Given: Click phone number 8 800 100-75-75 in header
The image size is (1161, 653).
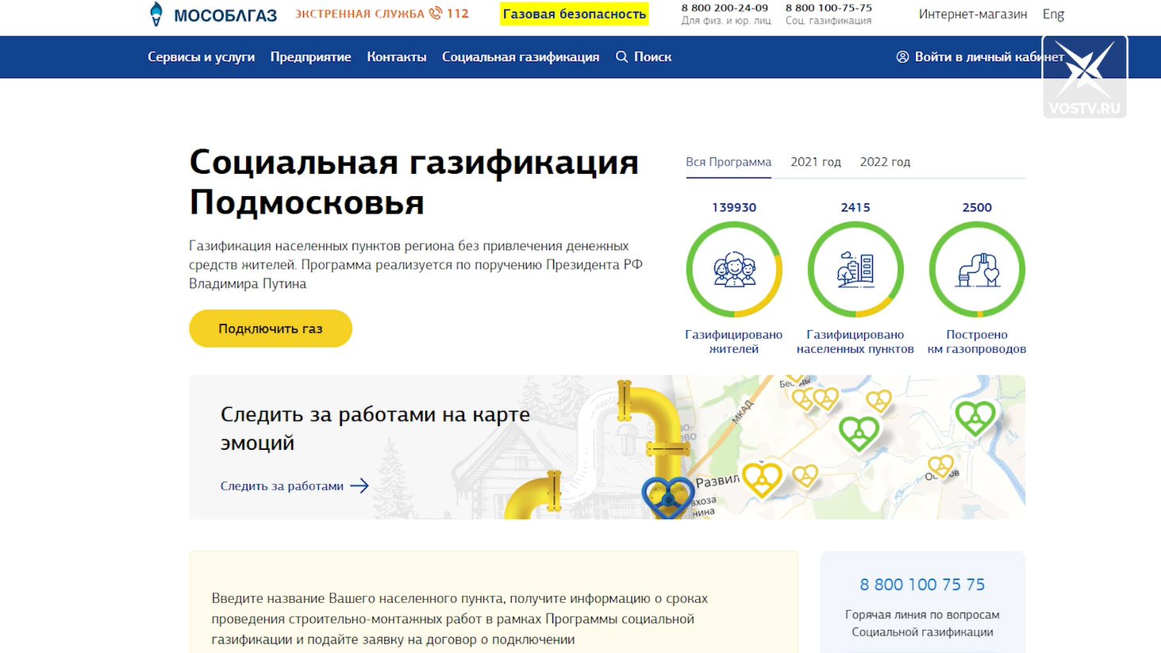Looking at the screenshot, I should point(828,8).
